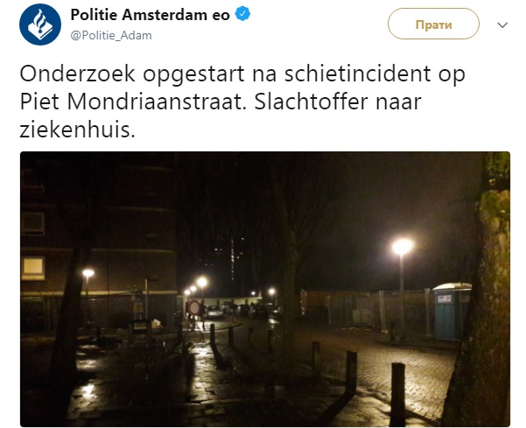Click the word opgestart in the tweet

pos(193,74)
